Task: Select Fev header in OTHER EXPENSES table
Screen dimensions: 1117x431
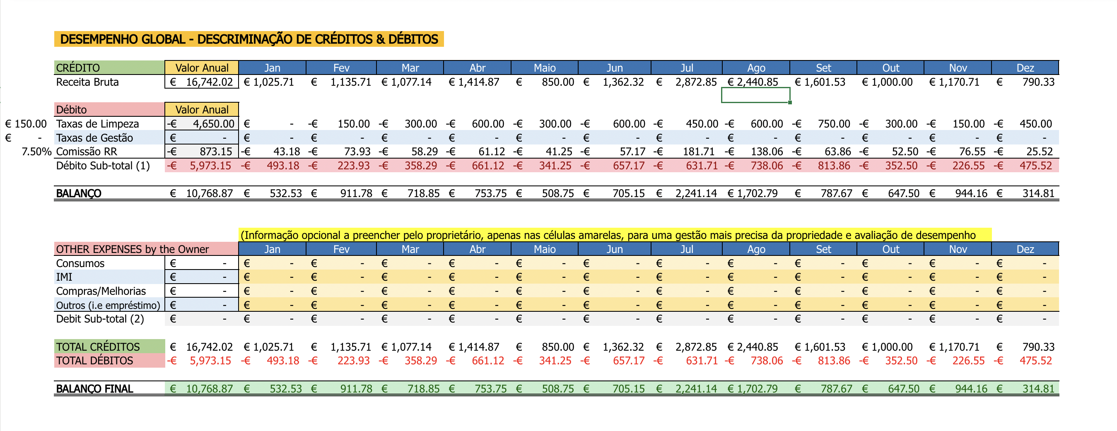Action: click(341, 249)
